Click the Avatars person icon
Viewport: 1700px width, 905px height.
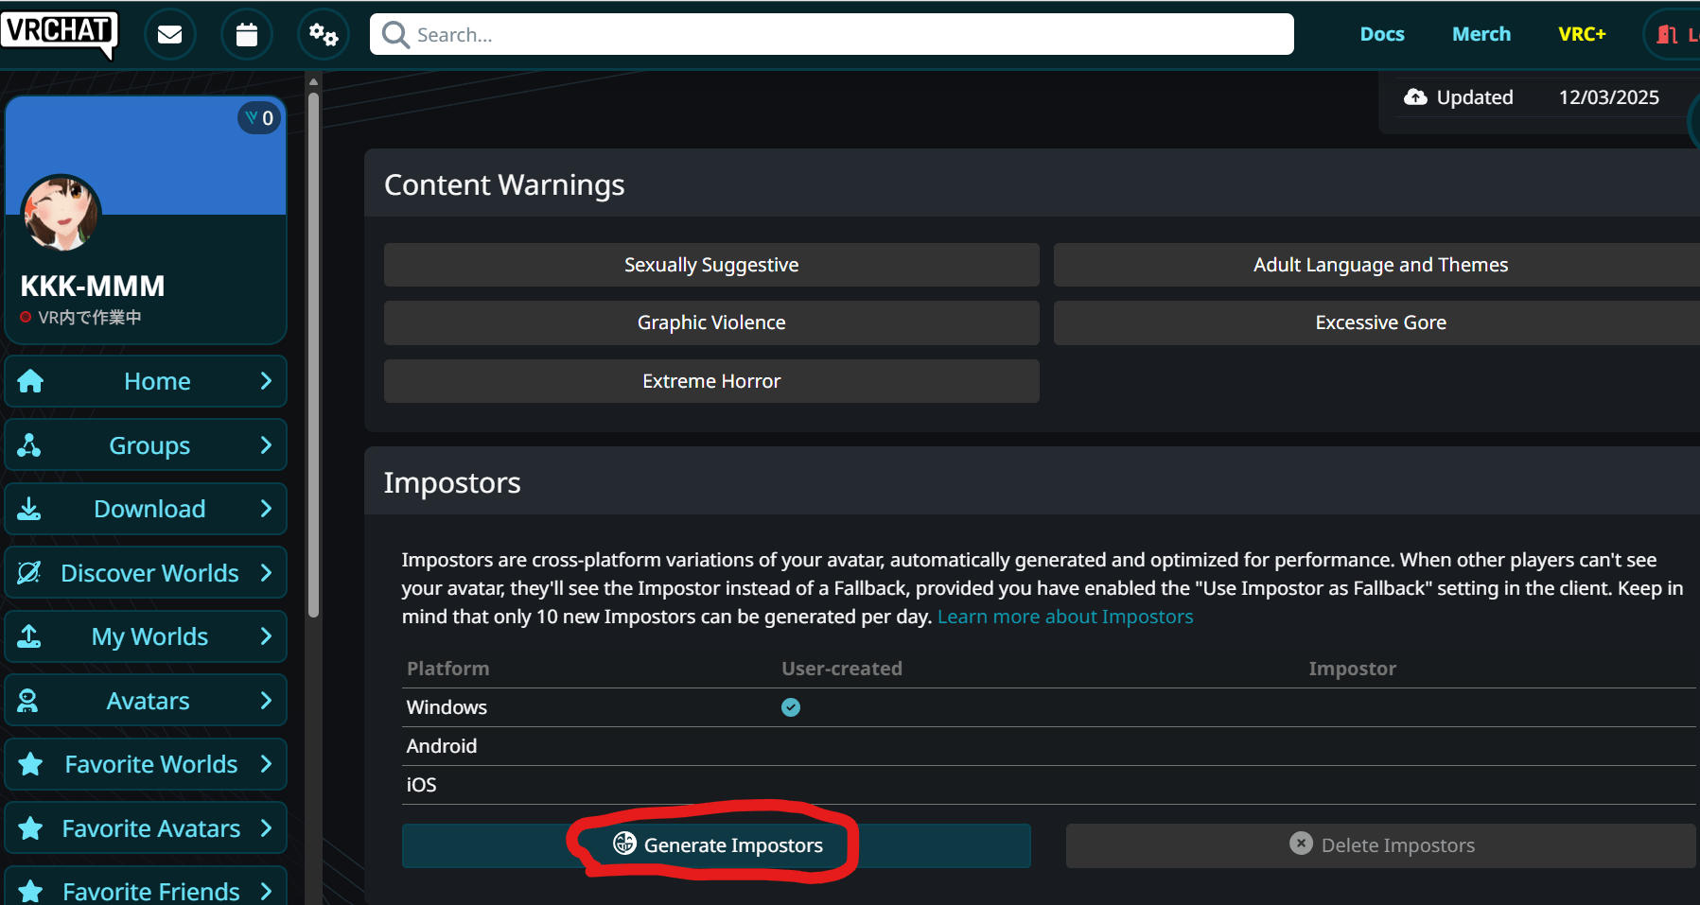coord(28,701)
